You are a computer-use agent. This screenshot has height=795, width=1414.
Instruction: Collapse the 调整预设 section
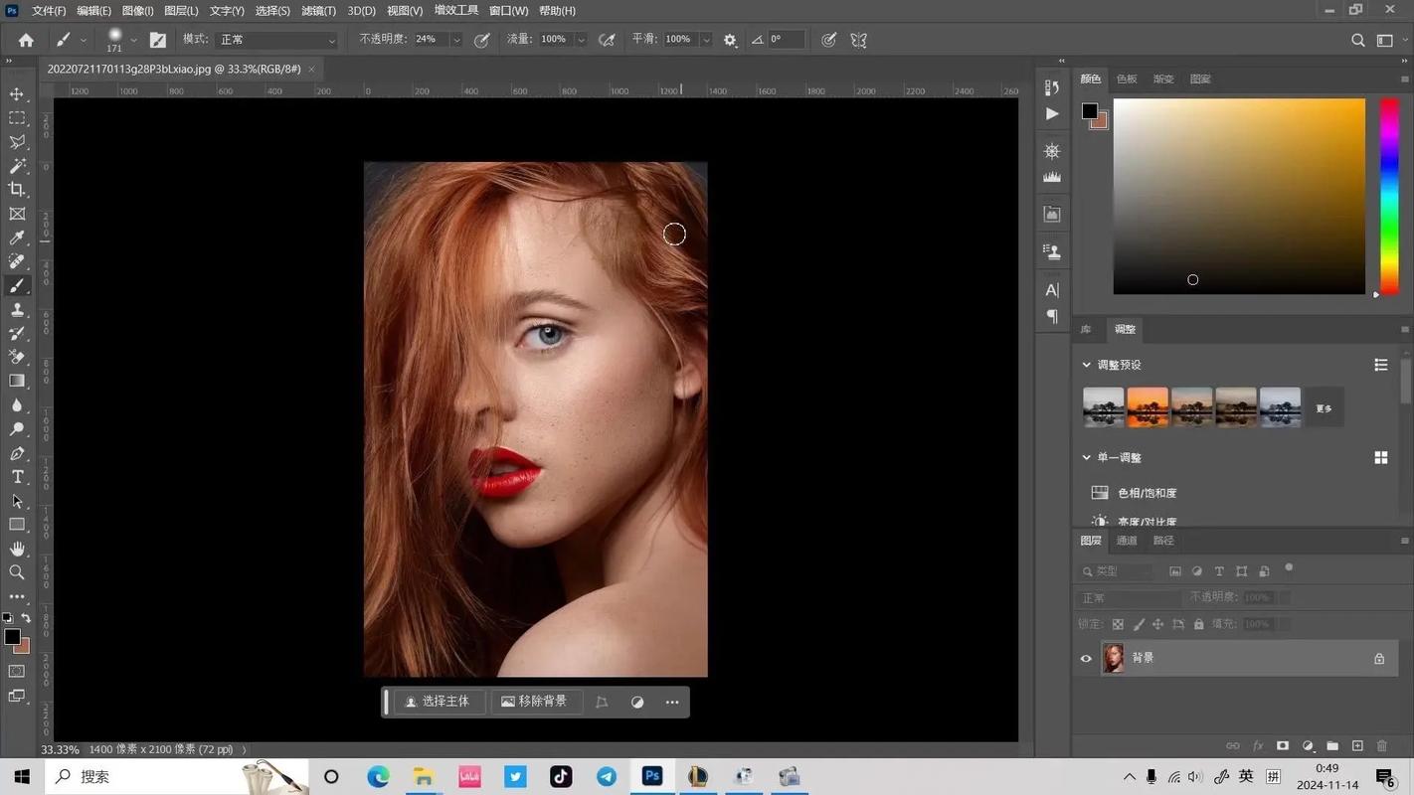tap(1086, 365)
